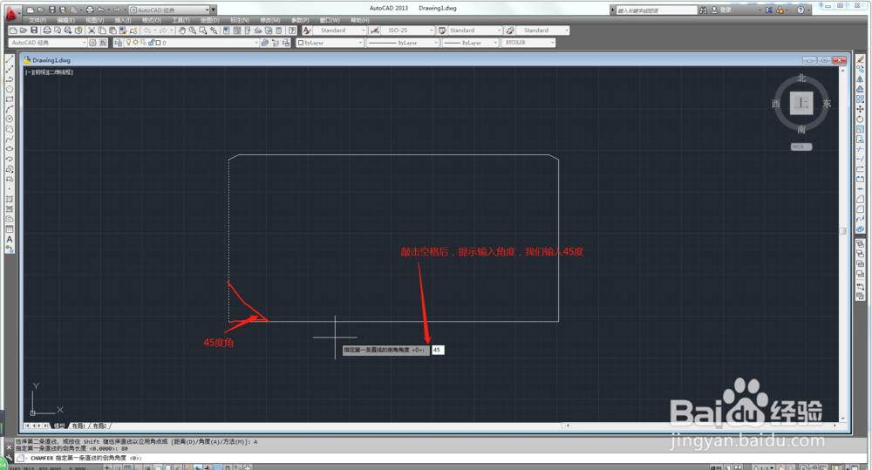This screenshot has width=872, height=470.
Task: Click the Cut scissors icon
Action: click(x=92, y=30)
